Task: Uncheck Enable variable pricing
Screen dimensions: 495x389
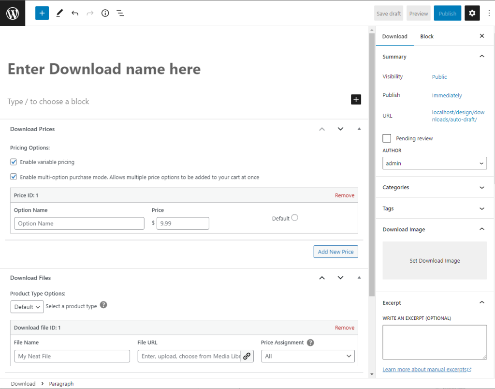Action: point(14,162)
